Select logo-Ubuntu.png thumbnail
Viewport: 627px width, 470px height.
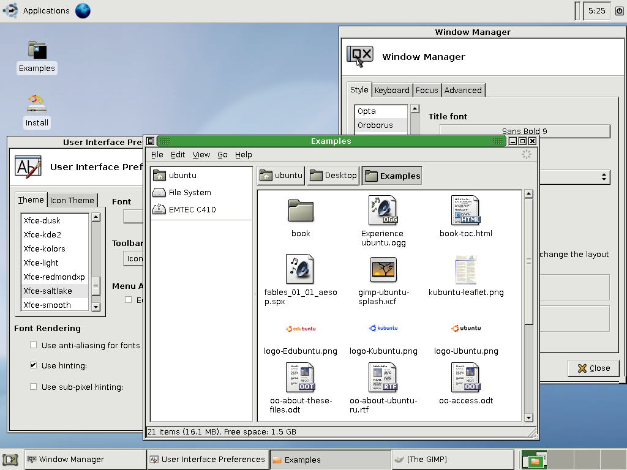[466, 328]
